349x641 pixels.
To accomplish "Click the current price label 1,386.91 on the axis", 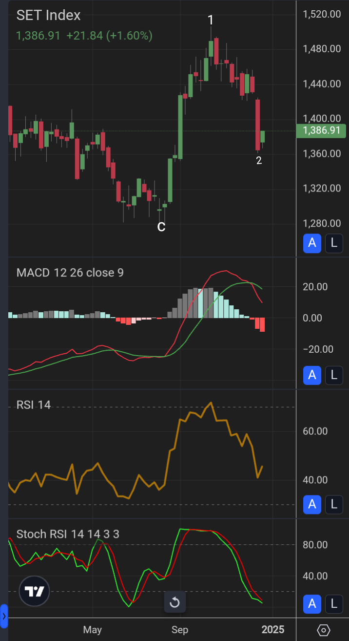I will (x=321, y=130).
